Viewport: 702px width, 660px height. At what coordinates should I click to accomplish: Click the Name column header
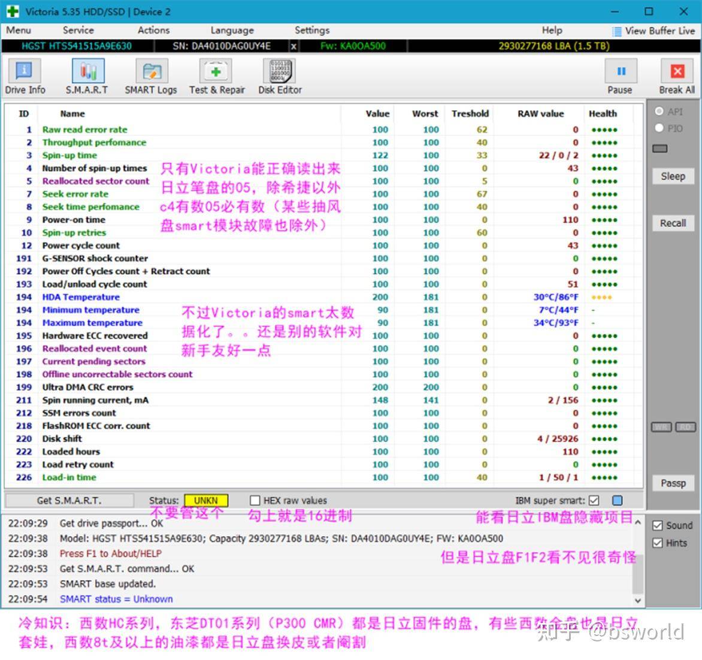click(72, 114)
